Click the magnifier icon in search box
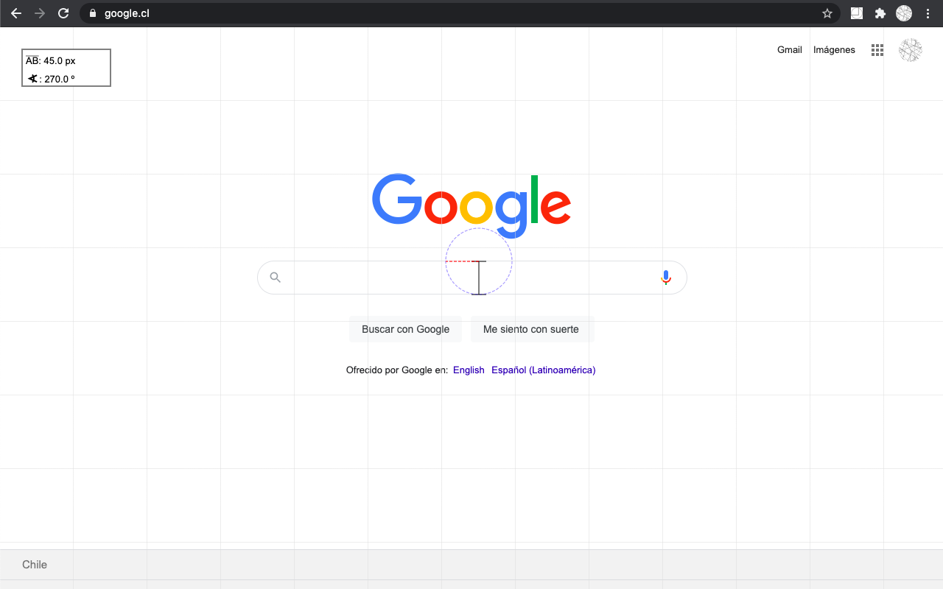 276,278
